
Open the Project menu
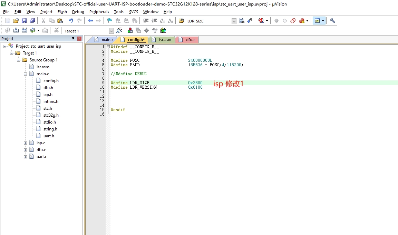pyautogui.click(x=46, y=12)
